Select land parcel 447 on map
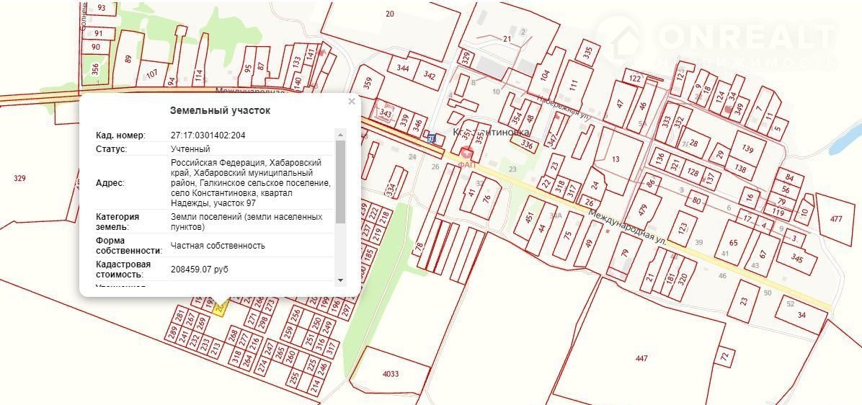 coord(641,357)
